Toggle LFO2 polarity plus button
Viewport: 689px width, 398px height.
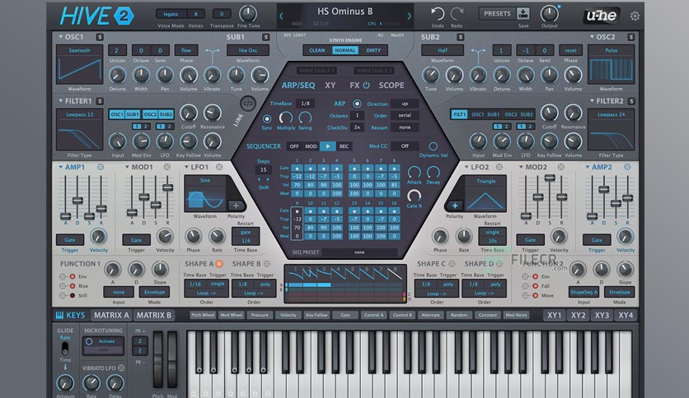(455, 205)
